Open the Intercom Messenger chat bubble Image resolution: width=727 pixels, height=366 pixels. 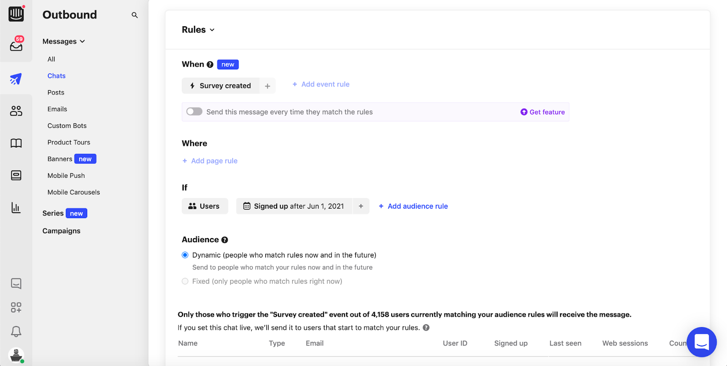pyautogui.click(x=702, y=342)
